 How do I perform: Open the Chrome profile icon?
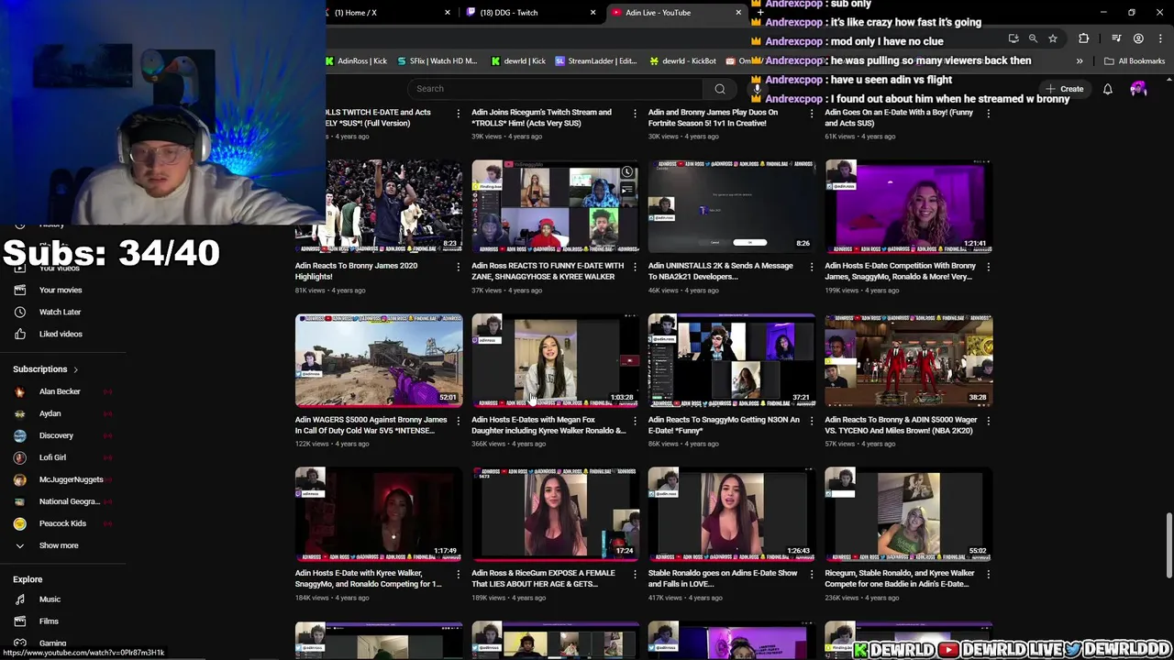click(x=1138, y=38)
